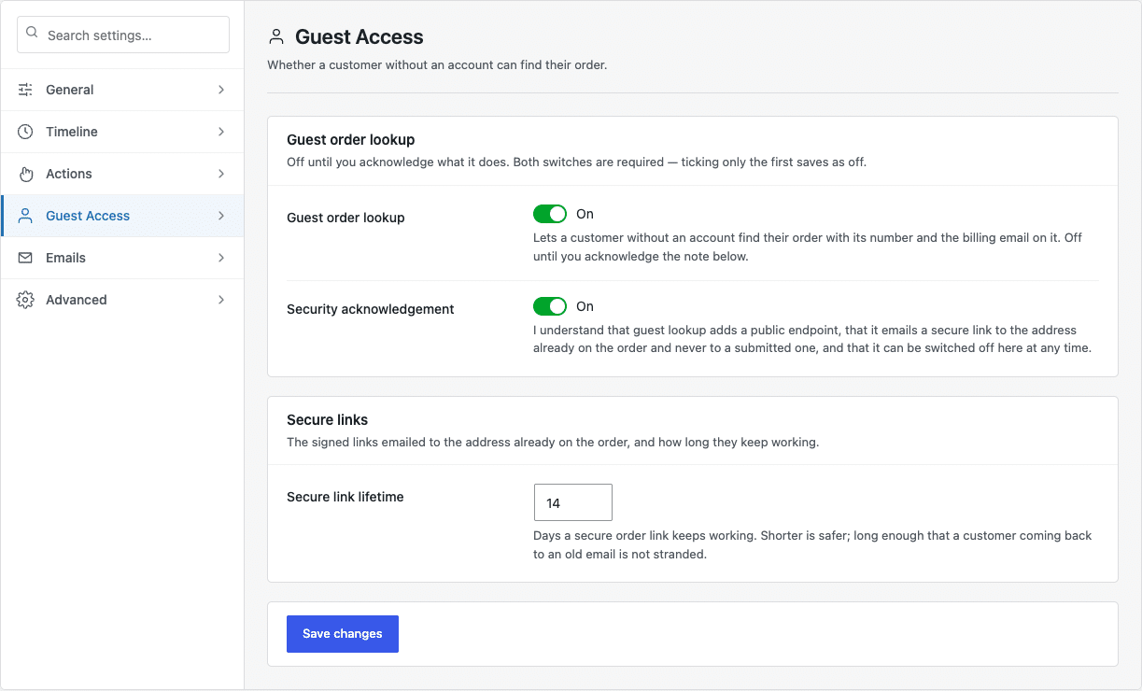Click the Guest Access person icon in sidebar
This screenshot has width=1142, height=691.
pos(26,216)
